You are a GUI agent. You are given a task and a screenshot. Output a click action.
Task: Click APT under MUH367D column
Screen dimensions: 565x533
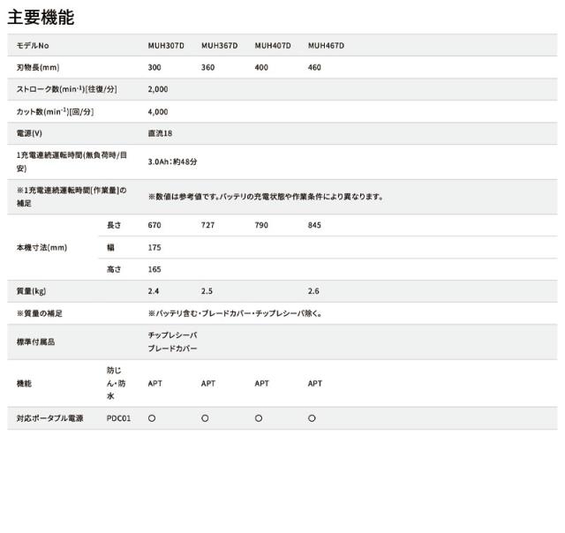coord(208,384)
